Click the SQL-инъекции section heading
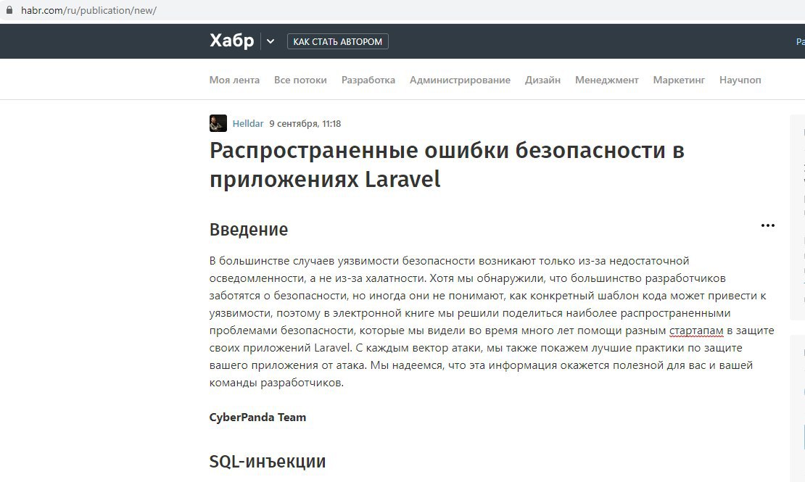The image size is (805, 482). (268, 462)
